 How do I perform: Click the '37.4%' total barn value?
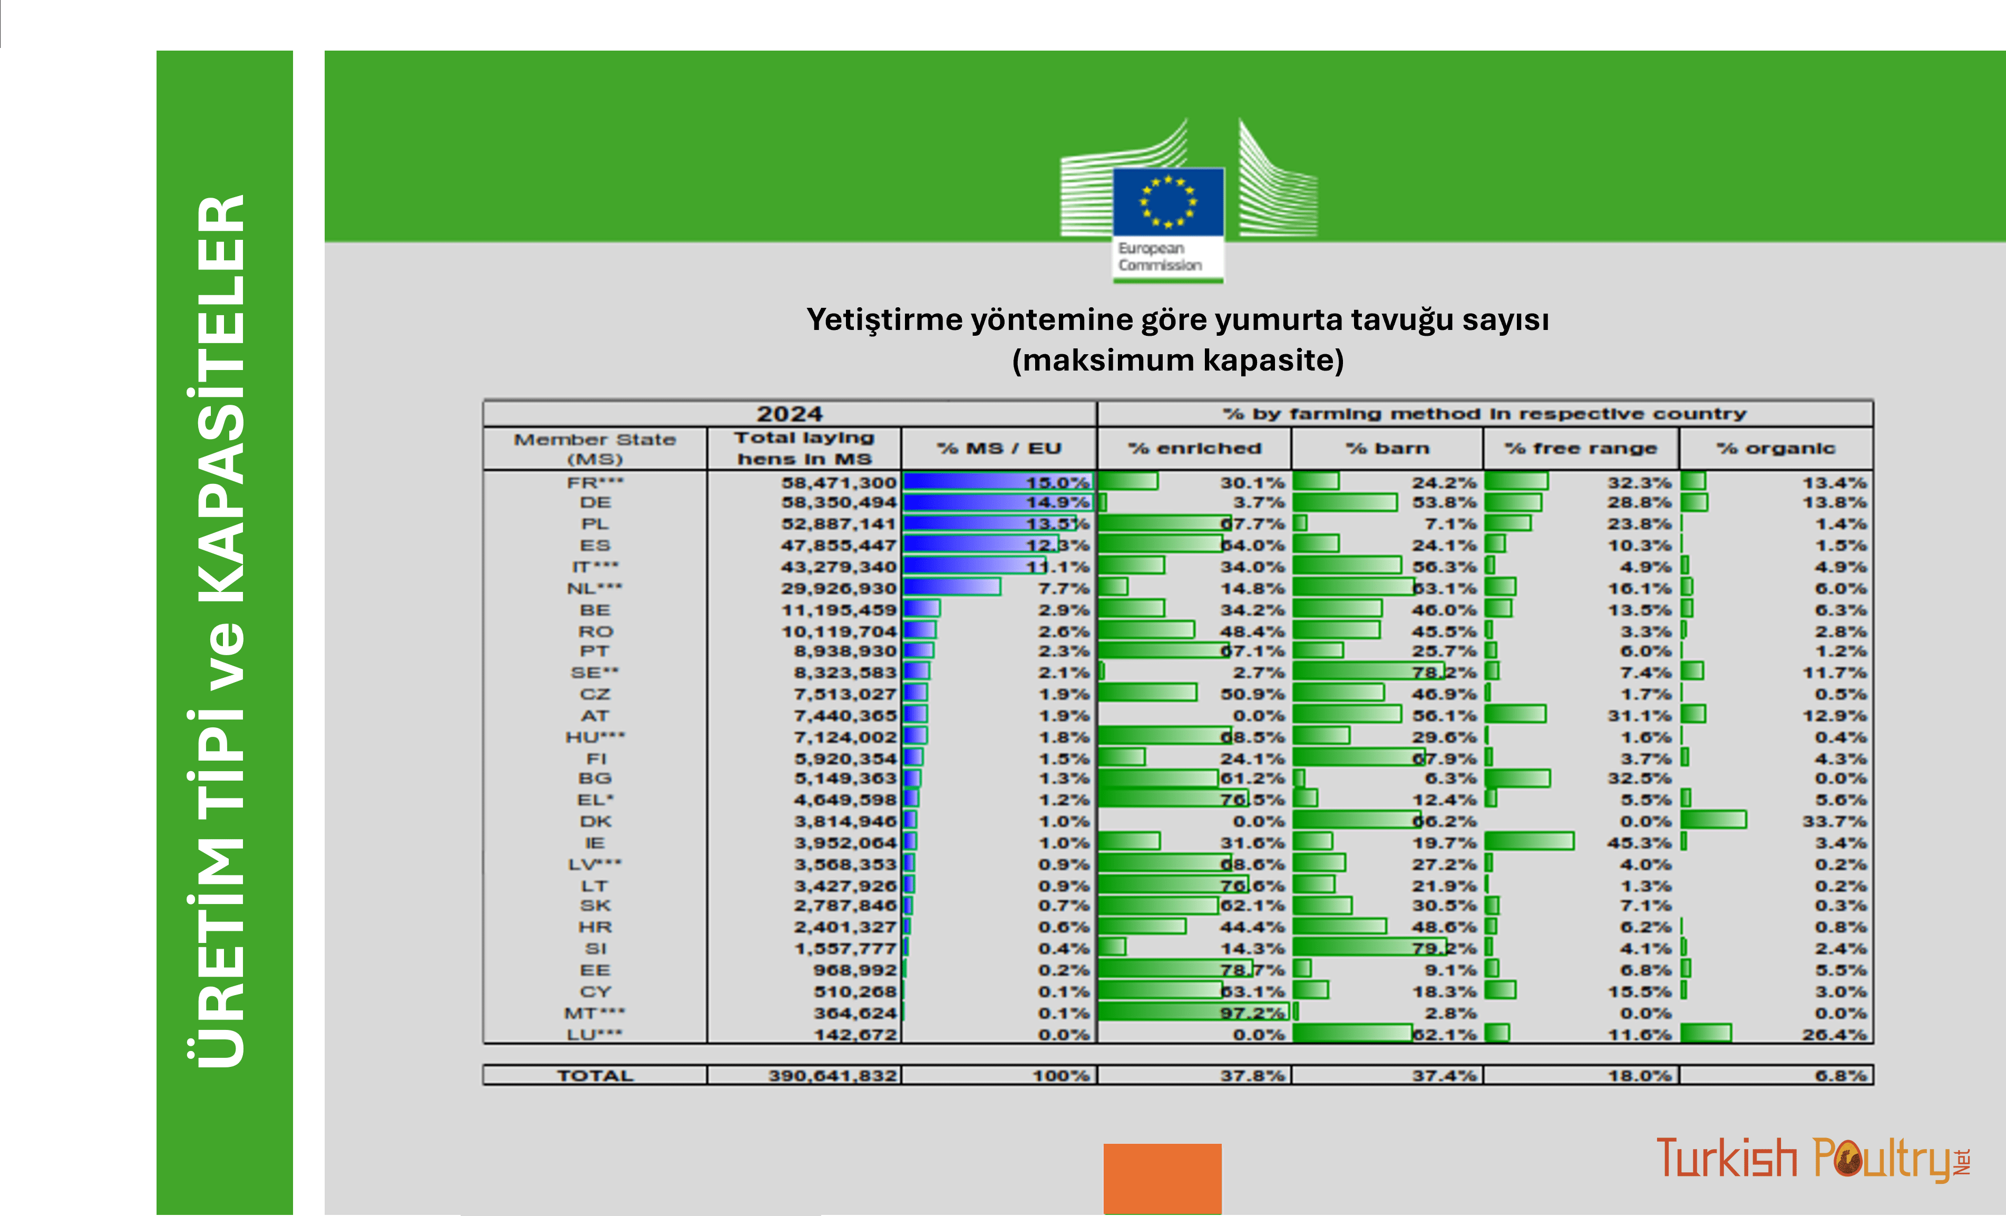click(1444, 1076)
